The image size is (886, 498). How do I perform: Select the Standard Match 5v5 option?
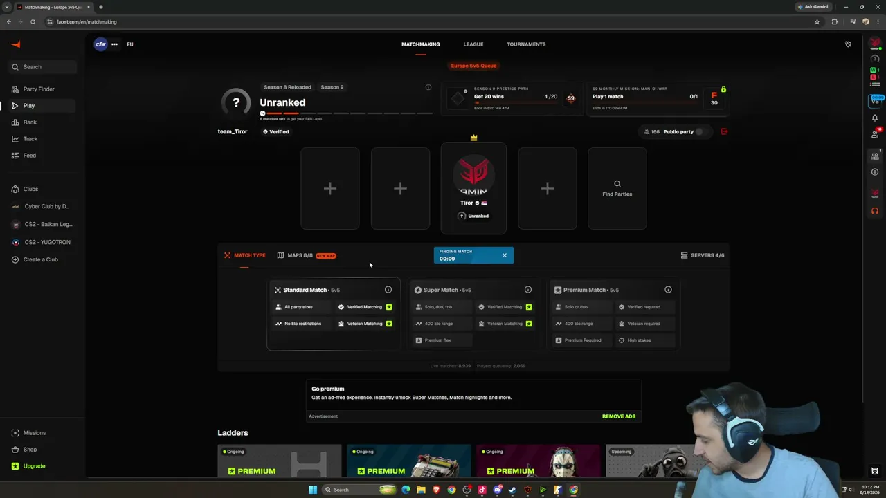coord(334,315)
